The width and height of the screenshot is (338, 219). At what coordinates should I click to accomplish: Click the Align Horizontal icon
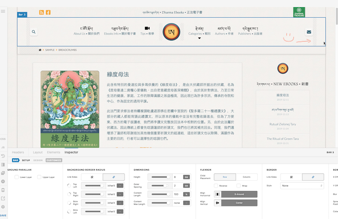218,194
